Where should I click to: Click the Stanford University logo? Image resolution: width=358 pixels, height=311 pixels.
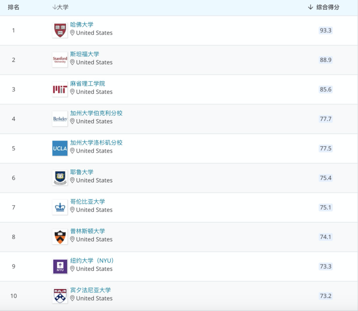click(x=60, y=60)
